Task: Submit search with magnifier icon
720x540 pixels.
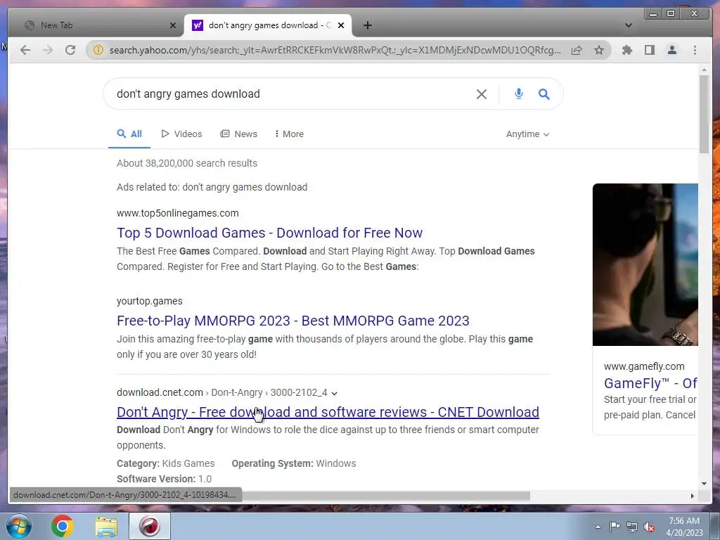Action: click(544, 94)
